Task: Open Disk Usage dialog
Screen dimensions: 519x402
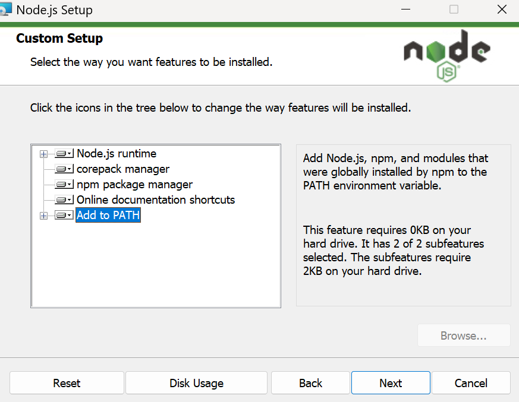Action: (x=196, y=383)
